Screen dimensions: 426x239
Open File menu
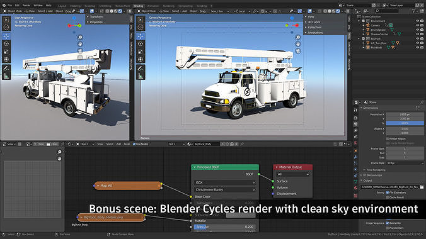click(x=10, y=6)
